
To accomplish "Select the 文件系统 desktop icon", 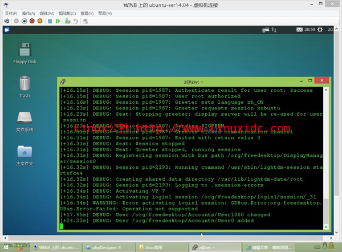I will (25, 122).
